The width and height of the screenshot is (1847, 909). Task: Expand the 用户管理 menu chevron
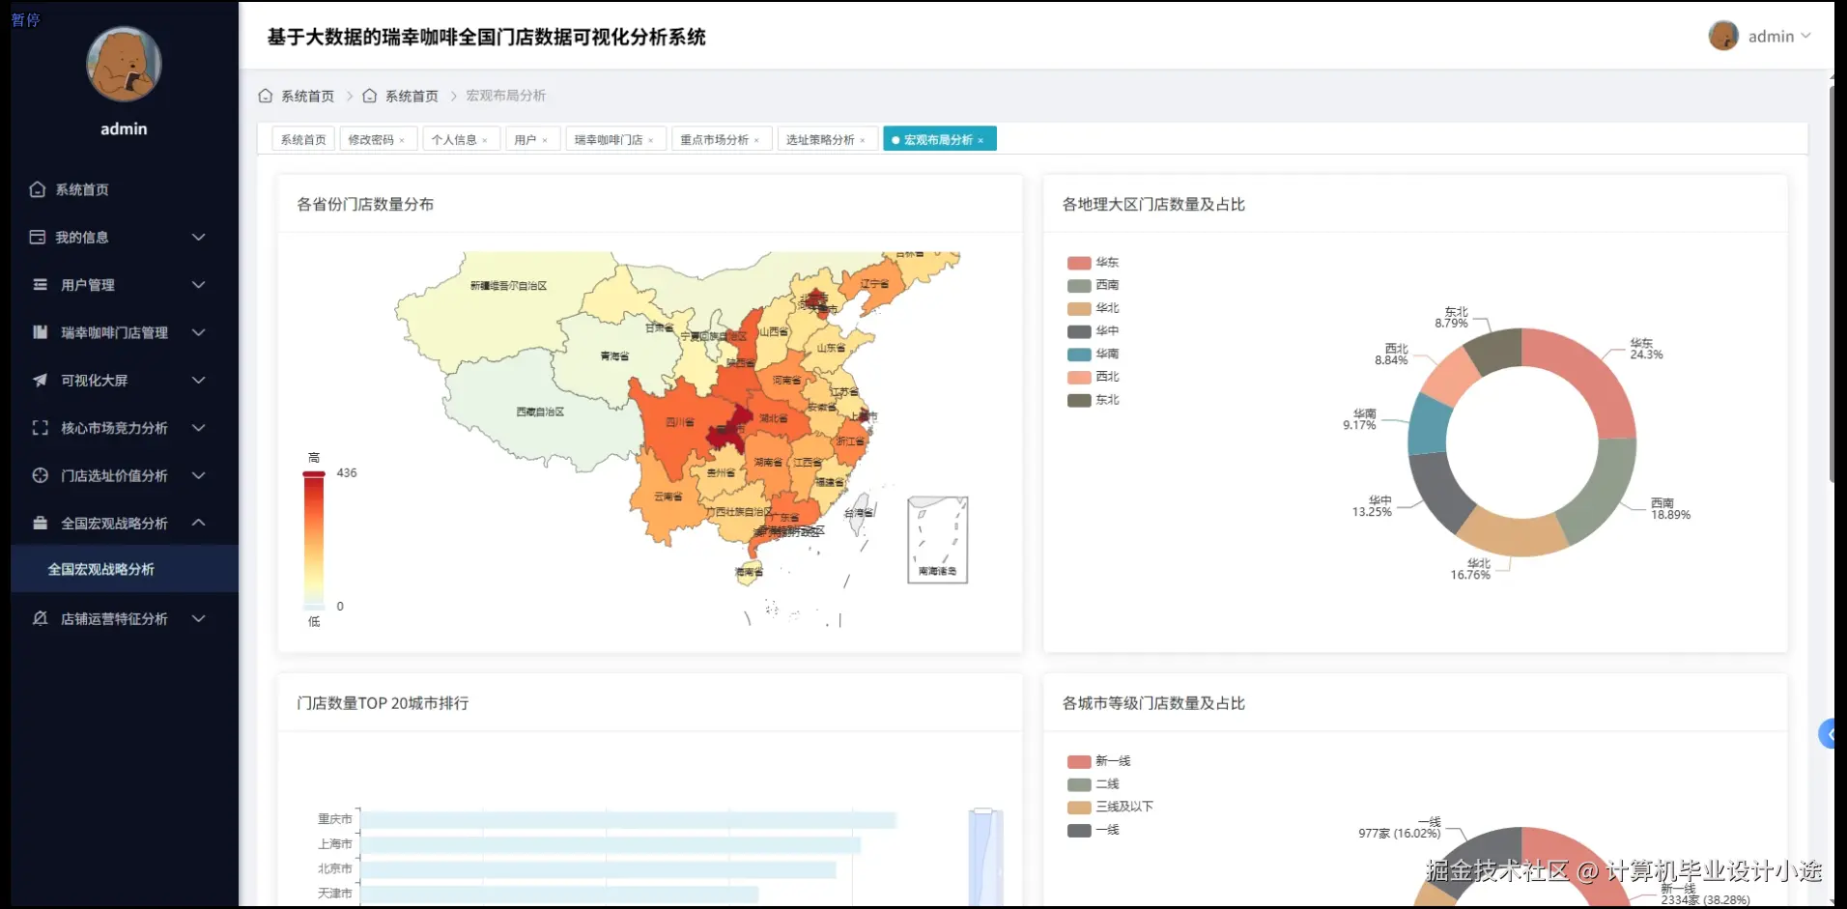click(198, 285)
